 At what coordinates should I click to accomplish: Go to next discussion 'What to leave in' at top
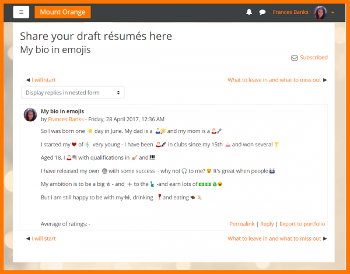pyautogui.click(x=274, y=80)
